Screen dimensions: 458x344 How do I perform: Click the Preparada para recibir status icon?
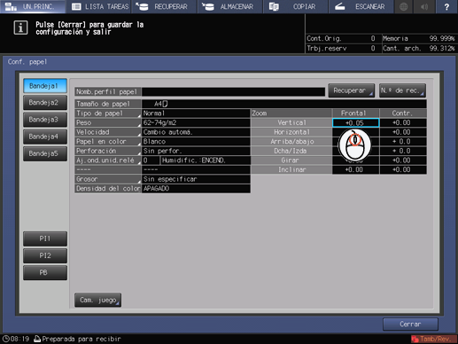tap(37, 339)
